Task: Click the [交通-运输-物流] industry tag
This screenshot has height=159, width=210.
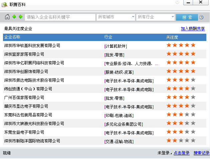Action: click(x=119, y=141)
